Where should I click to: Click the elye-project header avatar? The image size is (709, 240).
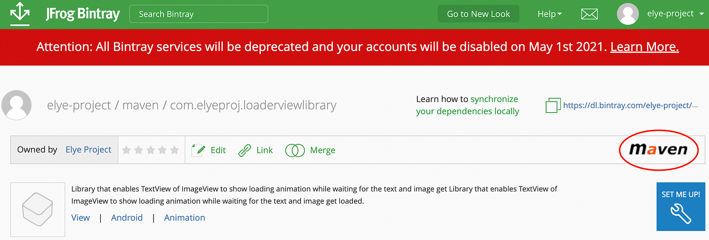[627, 14]
